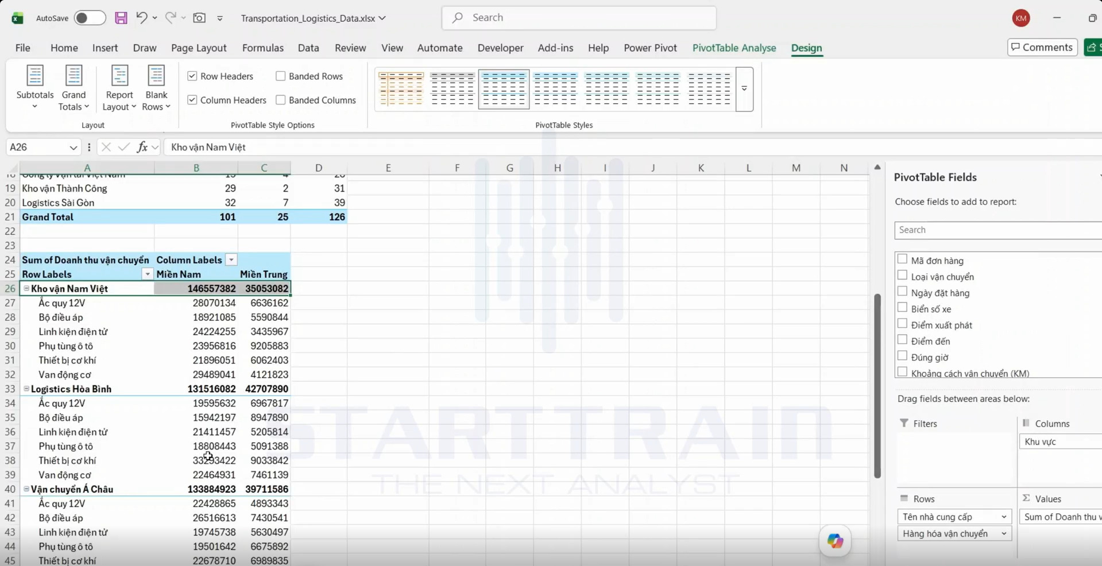Click the Comments button
Viewport: 1102px width, 566px height.
[1042, 47]
